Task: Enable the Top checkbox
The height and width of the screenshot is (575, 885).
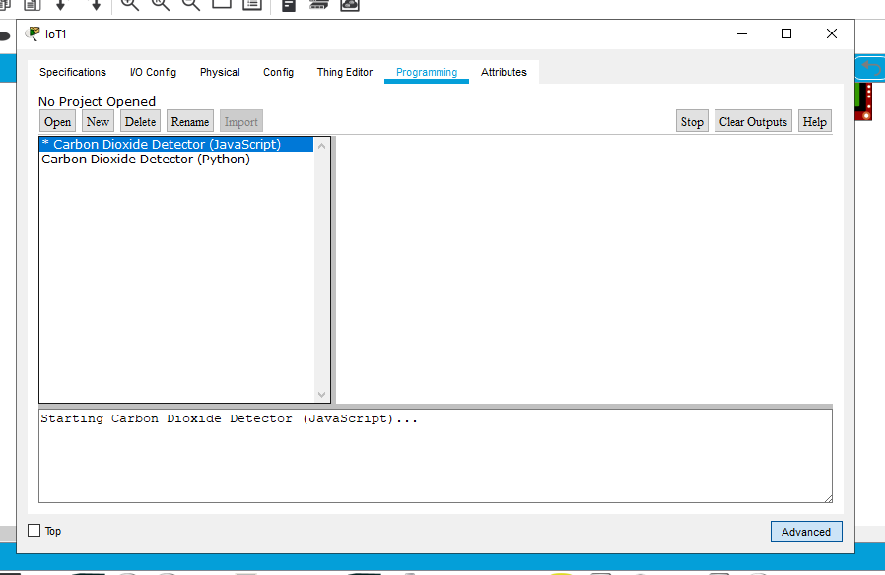Action: coord(34,531)
